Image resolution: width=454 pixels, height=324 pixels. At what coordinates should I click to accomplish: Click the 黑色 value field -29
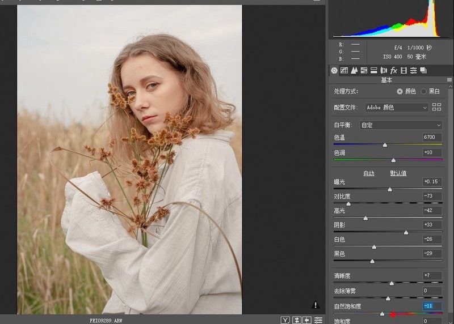432,253
